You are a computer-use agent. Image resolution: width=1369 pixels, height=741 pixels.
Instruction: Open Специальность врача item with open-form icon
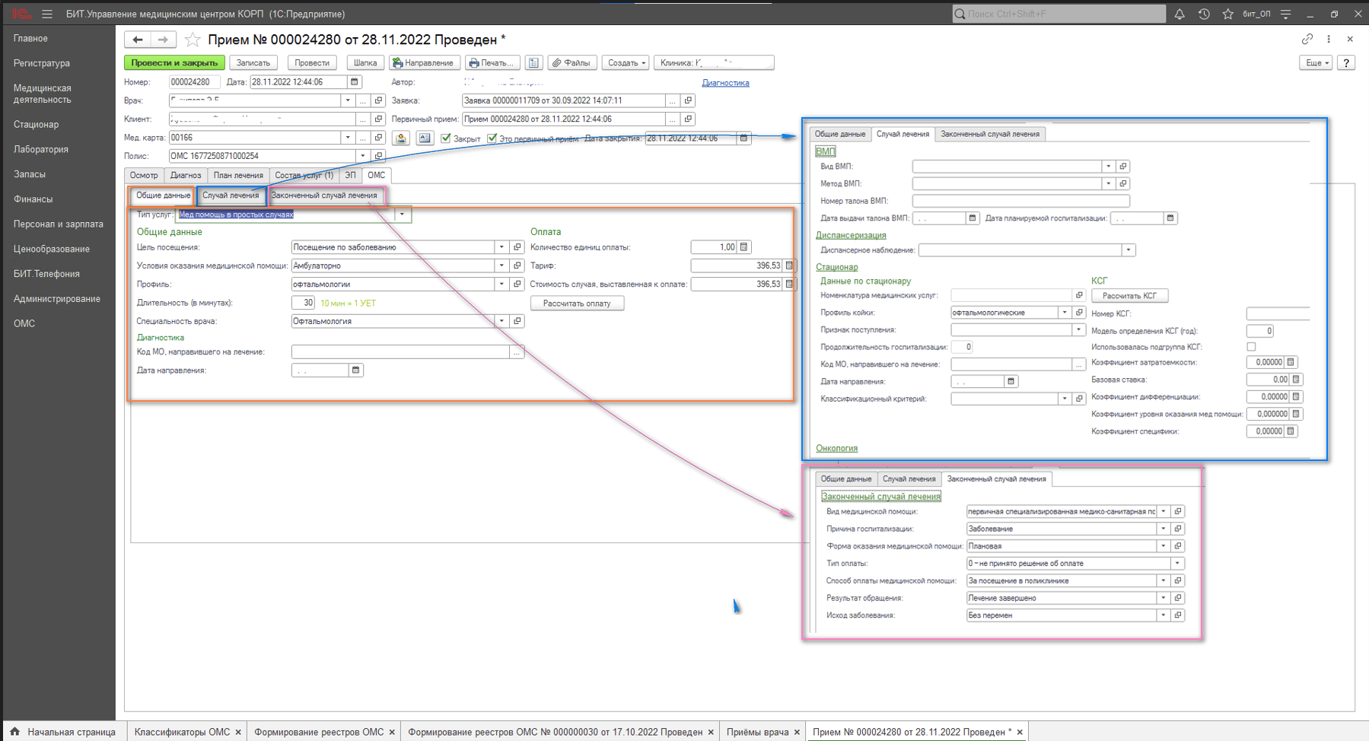click(517, 321)
